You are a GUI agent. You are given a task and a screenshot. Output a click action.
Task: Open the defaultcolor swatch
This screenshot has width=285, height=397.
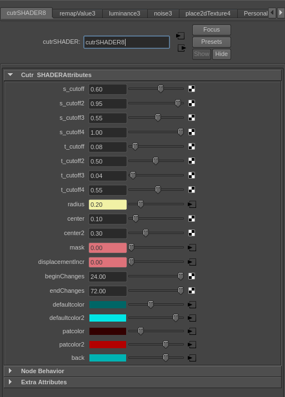click(108, 304)
